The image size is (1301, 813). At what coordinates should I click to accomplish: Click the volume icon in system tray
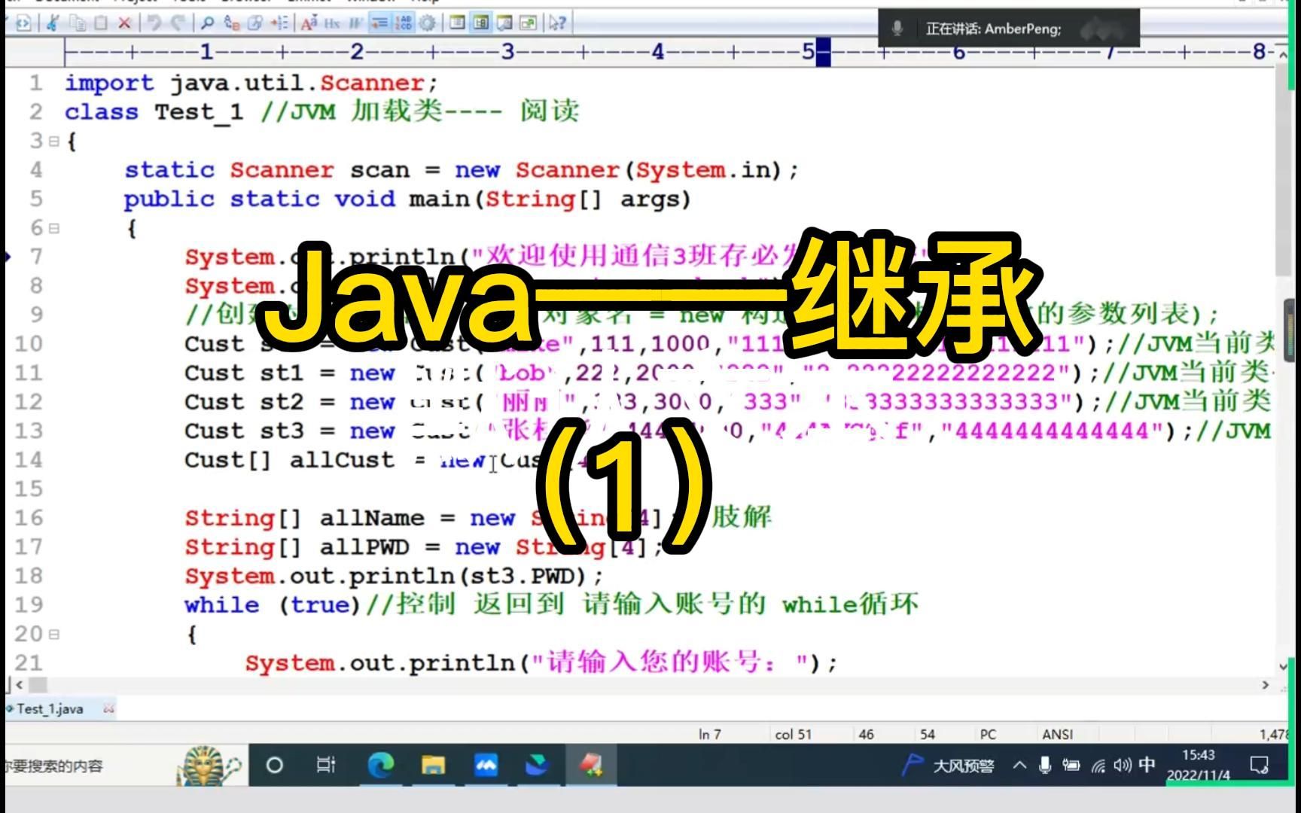[1122, 766]
